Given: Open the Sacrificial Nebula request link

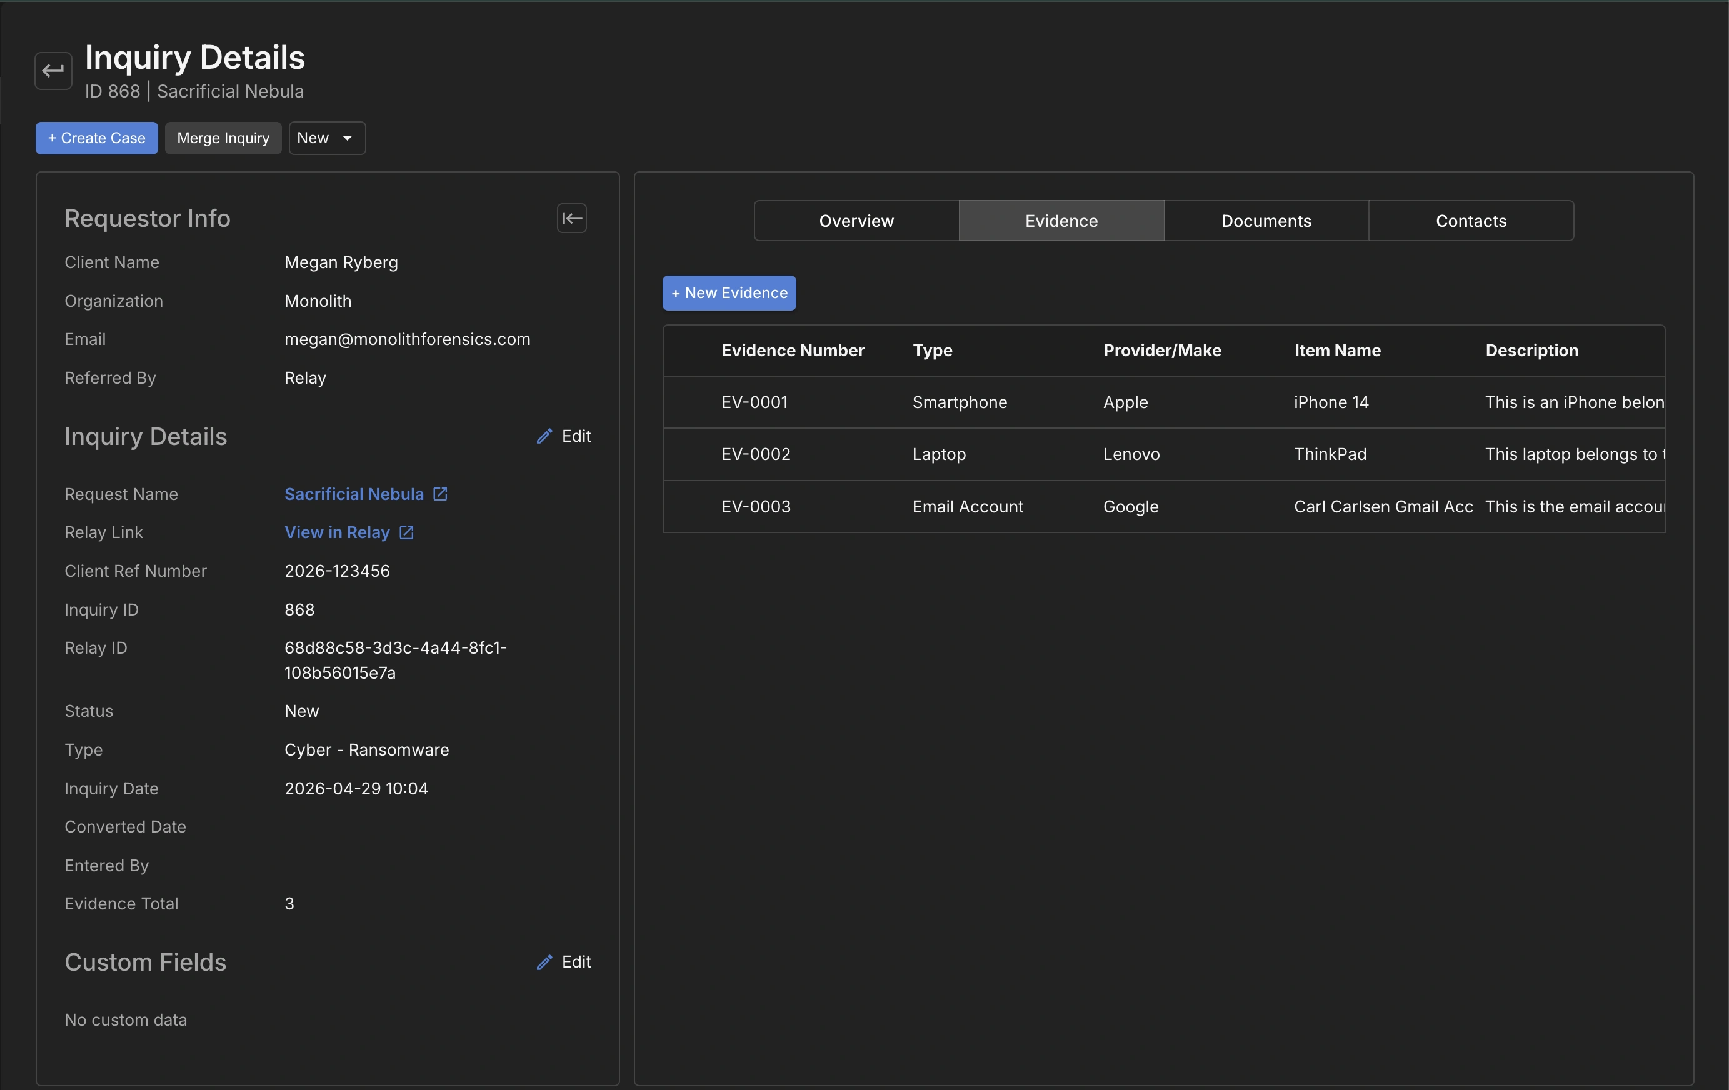Looking at the screenshot, I should pyautogui.click(x=354, y=494).
